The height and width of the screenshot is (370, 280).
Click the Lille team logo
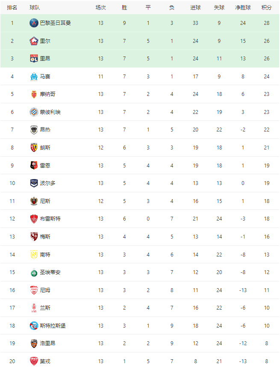pos(34,41)
